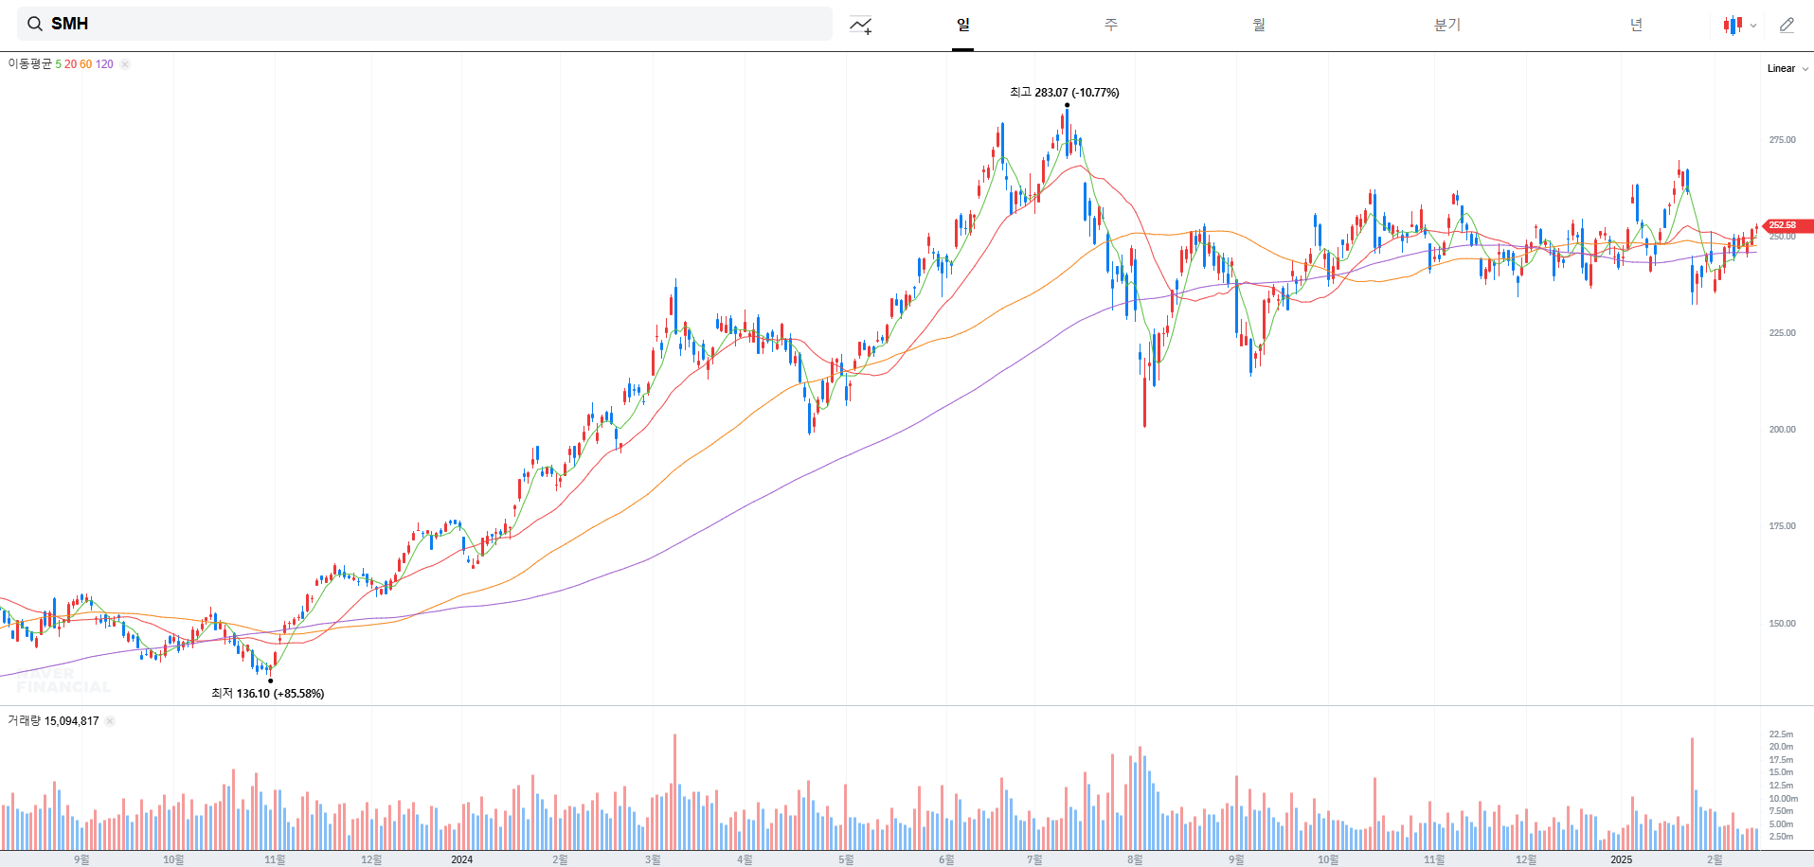Click the current price label 252.58
The image size is (1814, 867).
pos(1785,225)
